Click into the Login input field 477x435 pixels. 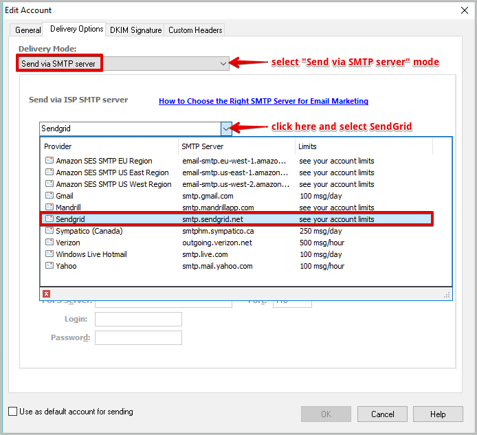point(138,319)
